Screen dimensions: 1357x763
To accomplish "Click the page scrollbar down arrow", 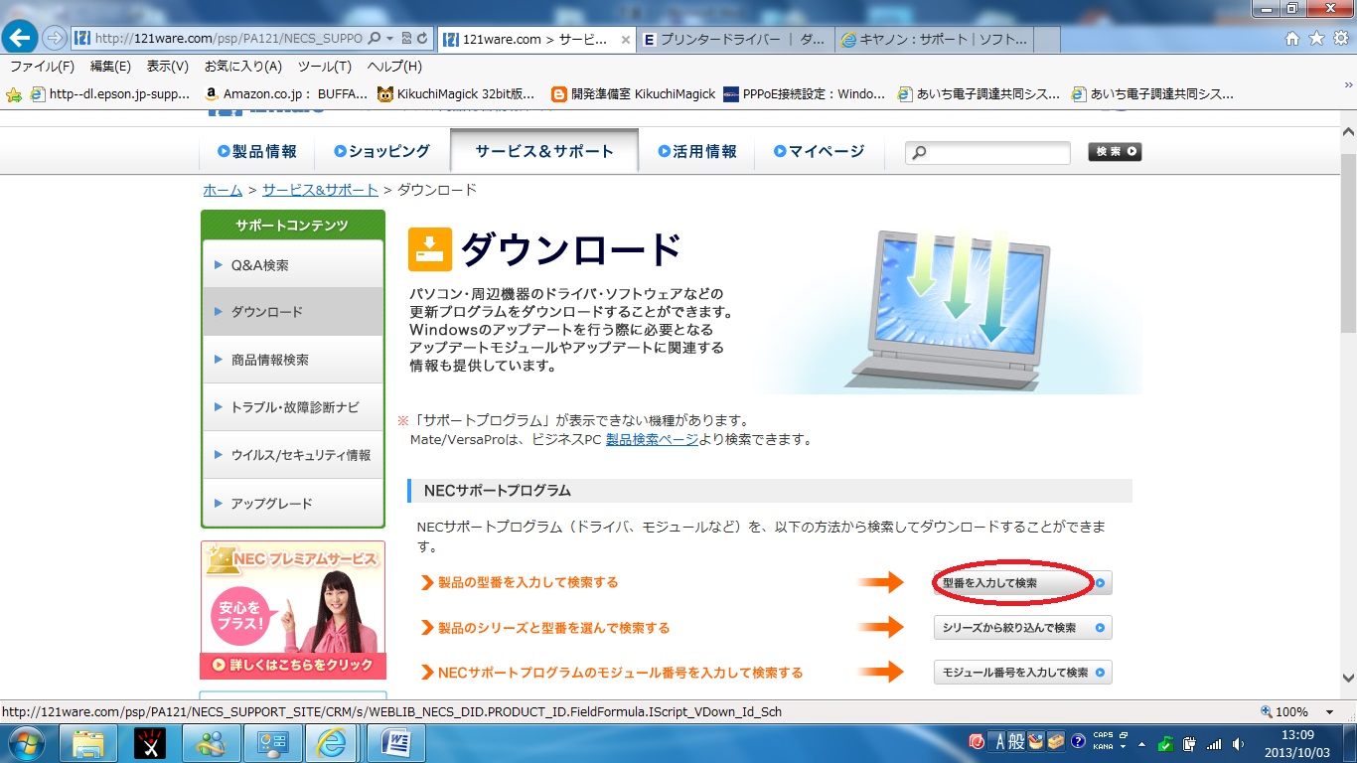I will click(1348, 679).
